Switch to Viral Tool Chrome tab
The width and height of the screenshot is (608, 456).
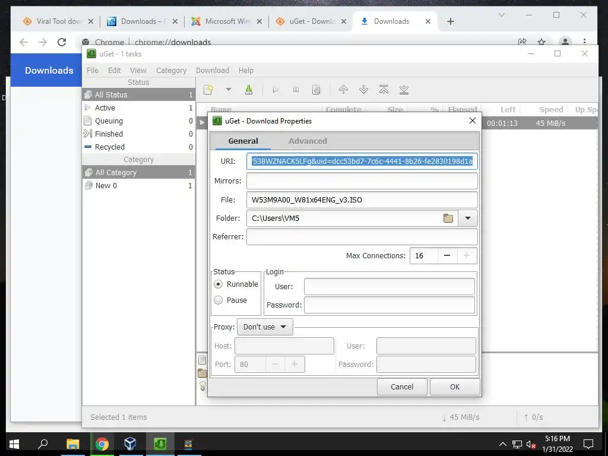[58, 21]
